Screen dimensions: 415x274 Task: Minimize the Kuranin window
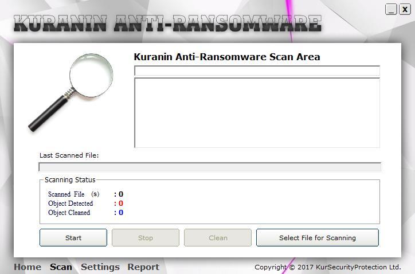pyautogui.click(x=391, y=10)
